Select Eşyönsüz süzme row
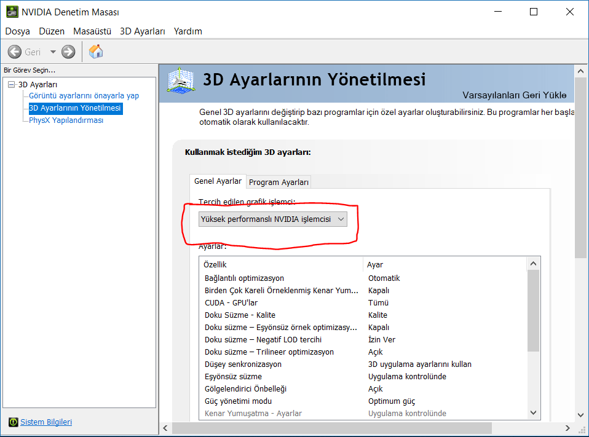This screenshot has width=589, height=437. 363,377
